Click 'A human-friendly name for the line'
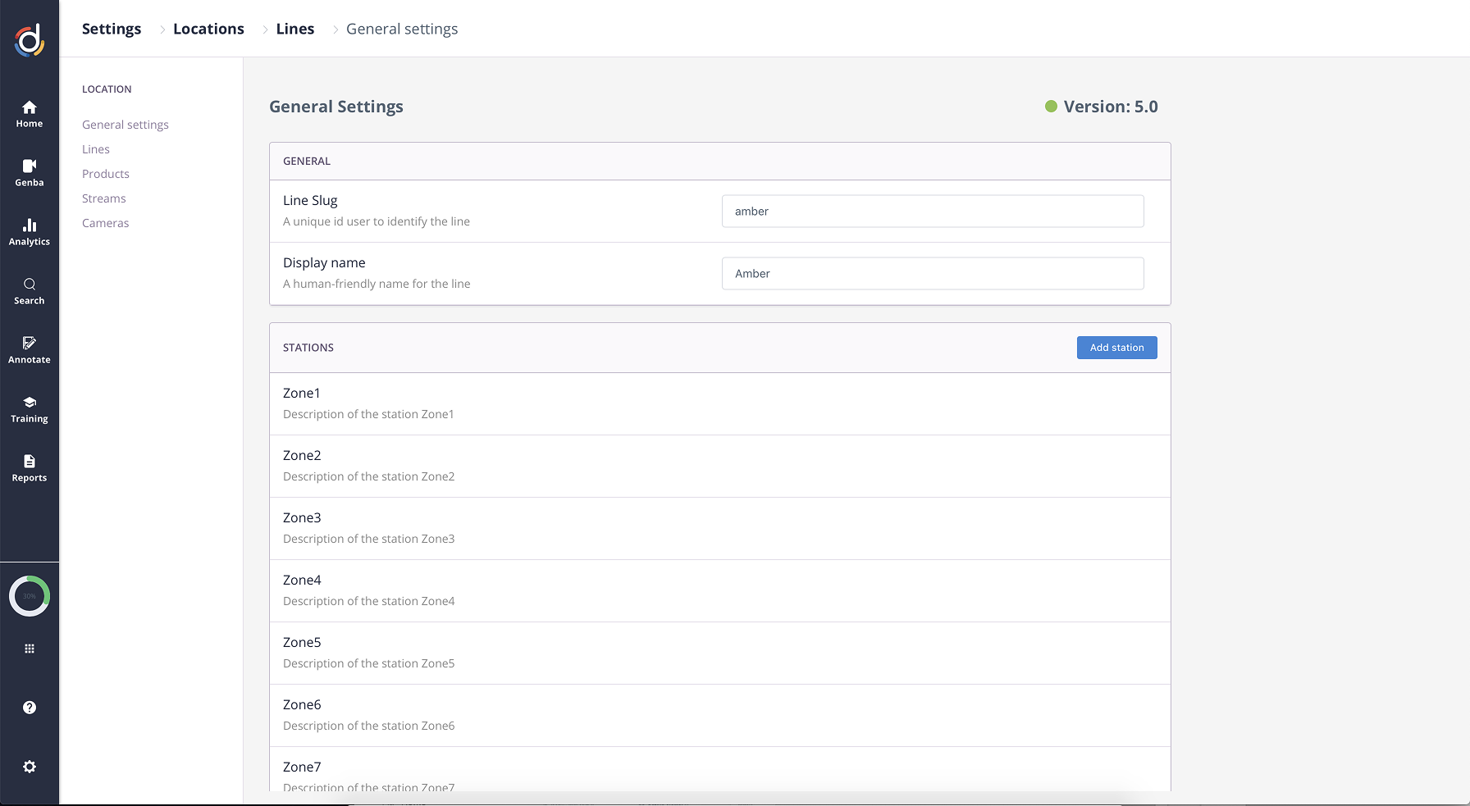Image resolution: width=1470 pixels, height=806 pixels. pyautogui.click(x=377, y=284)
